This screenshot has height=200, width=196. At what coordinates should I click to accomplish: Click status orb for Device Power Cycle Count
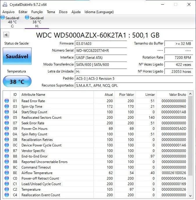click(x=7, y=145)
